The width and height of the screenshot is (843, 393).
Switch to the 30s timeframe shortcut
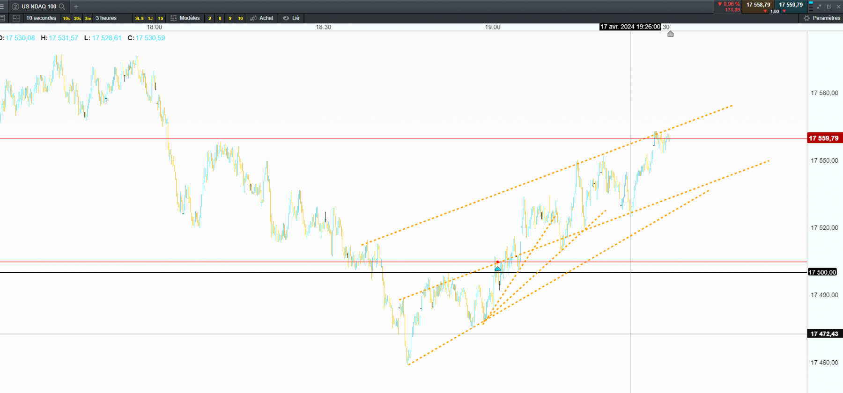click(77, 18)
